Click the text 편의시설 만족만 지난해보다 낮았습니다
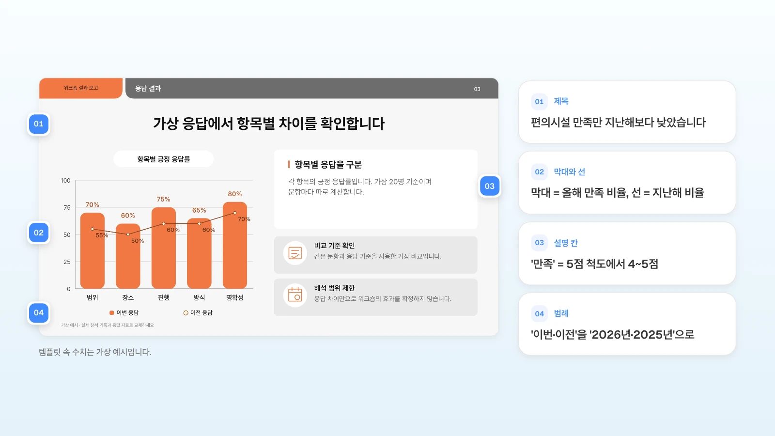775x436 pixels. pyautogui.click(x=618, y=123)
